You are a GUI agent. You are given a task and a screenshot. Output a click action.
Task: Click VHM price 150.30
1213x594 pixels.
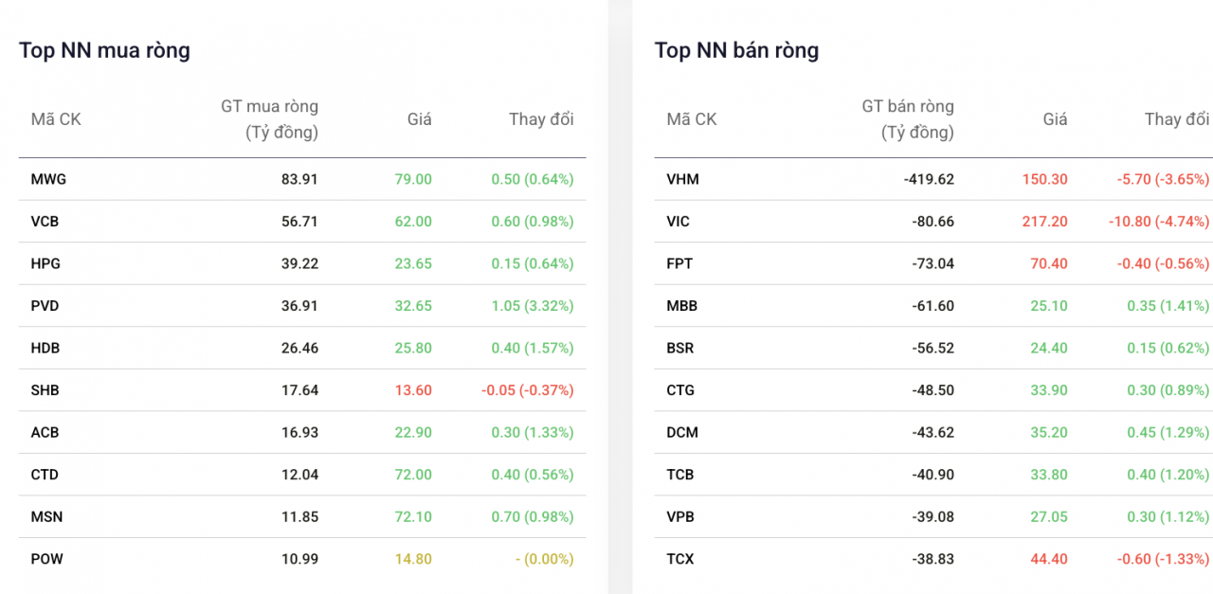[1045, 179]
